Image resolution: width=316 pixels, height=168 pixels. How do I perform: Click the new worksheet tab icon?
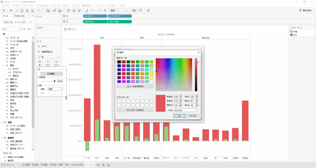98,165
